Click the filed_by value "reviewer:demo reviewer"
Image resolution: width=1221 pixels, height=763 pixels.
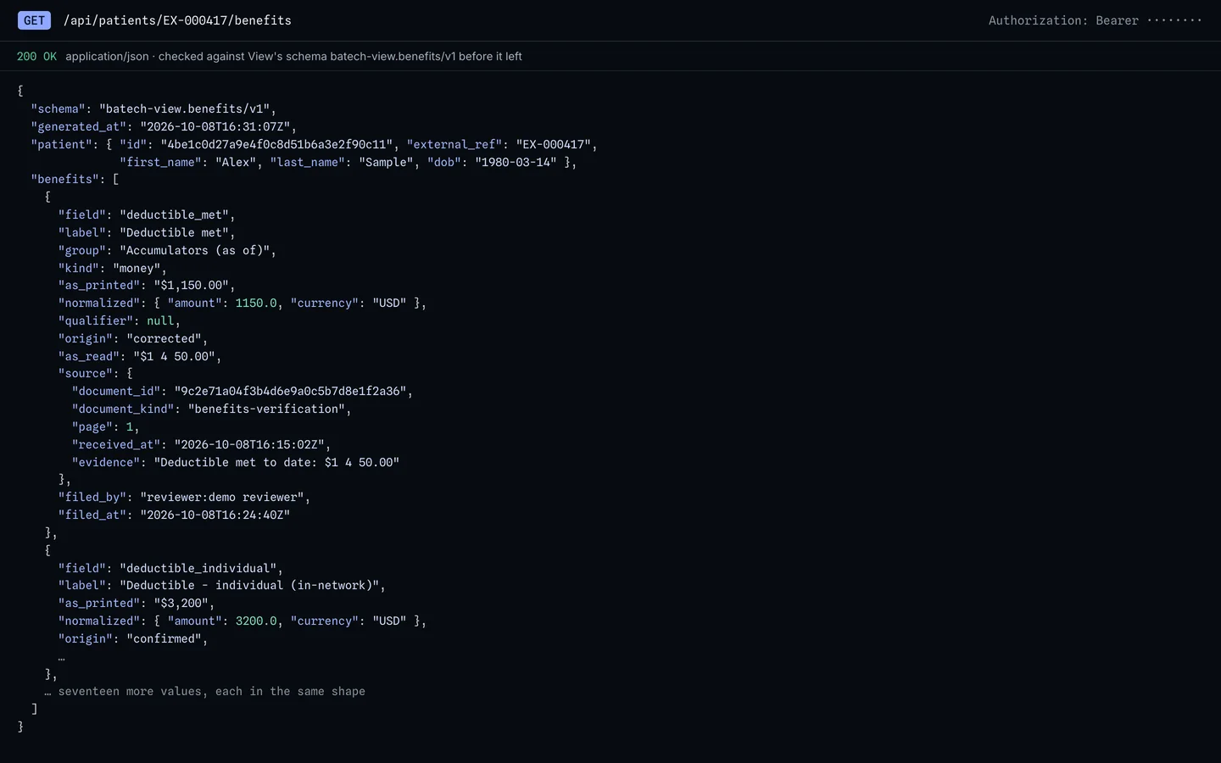[222, 497]
